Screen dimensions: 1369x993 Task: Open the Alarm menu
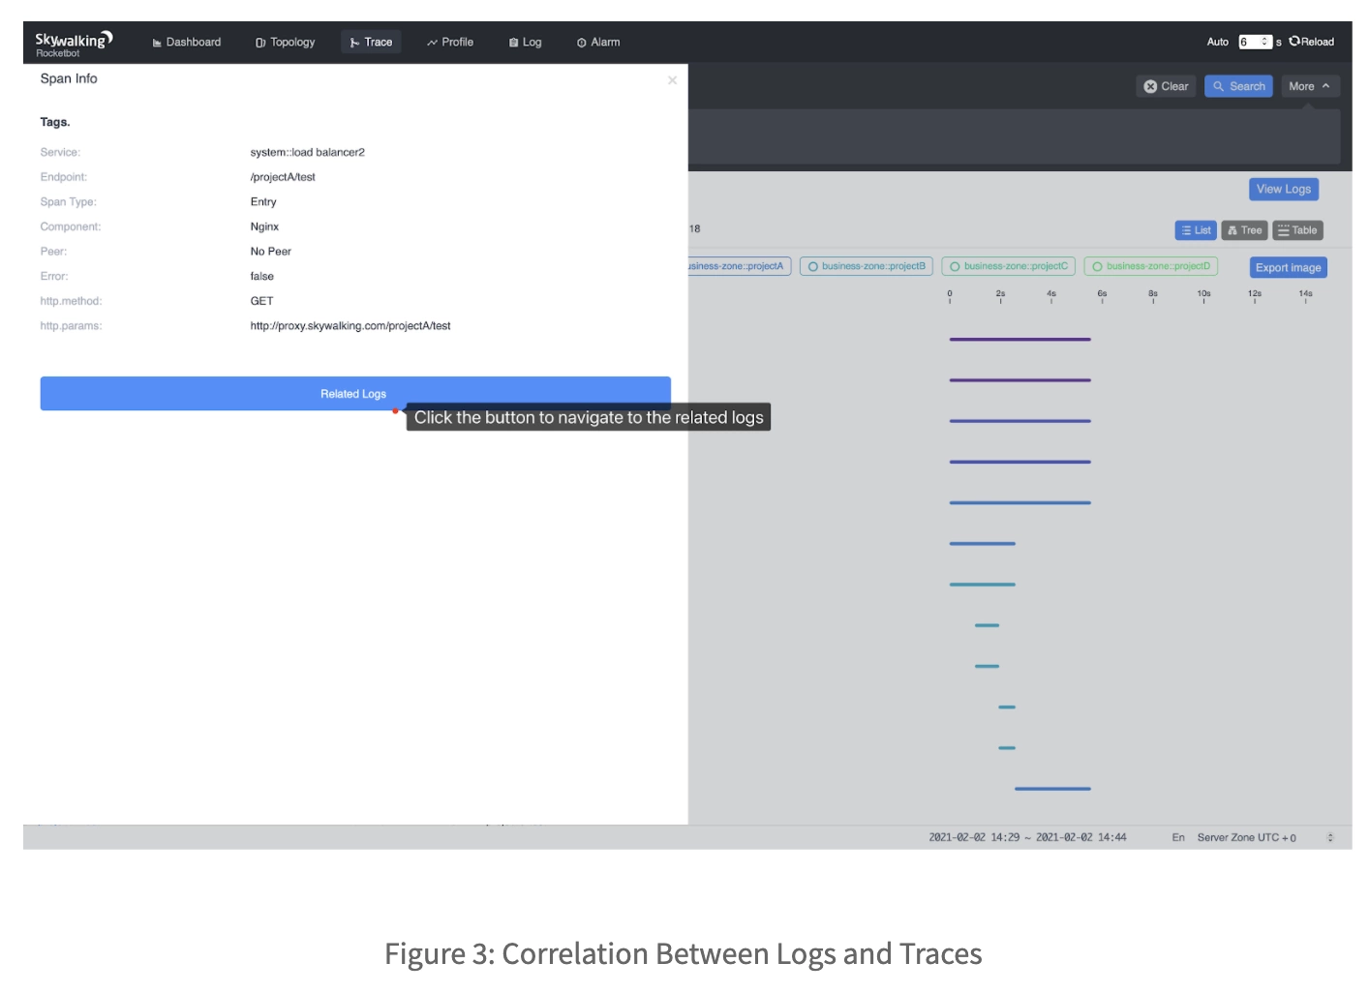pos(598,43)
